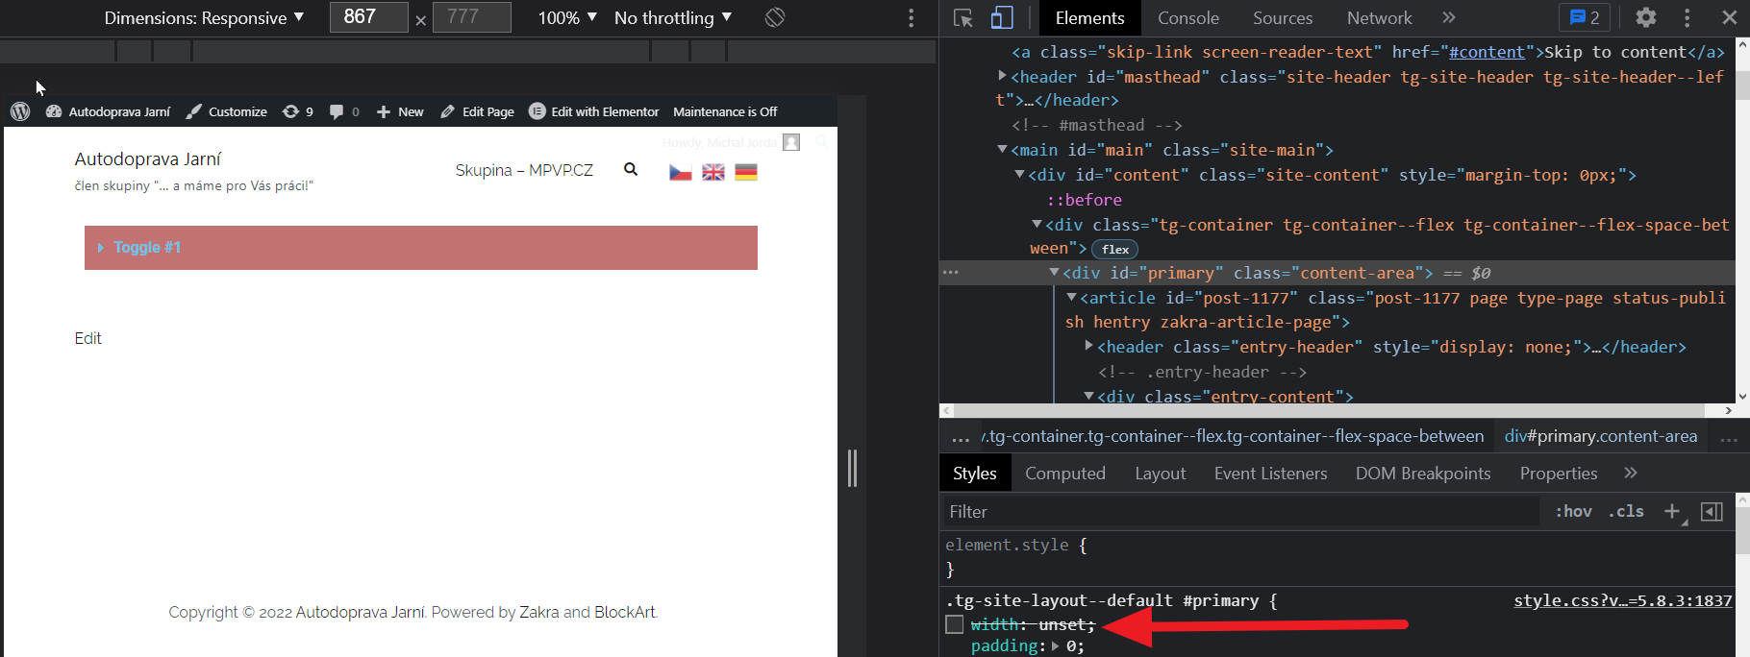This screenshot has height=657, width=1750.
Task: Expand the header#masthead DOM node
Action: (1002, 76)
